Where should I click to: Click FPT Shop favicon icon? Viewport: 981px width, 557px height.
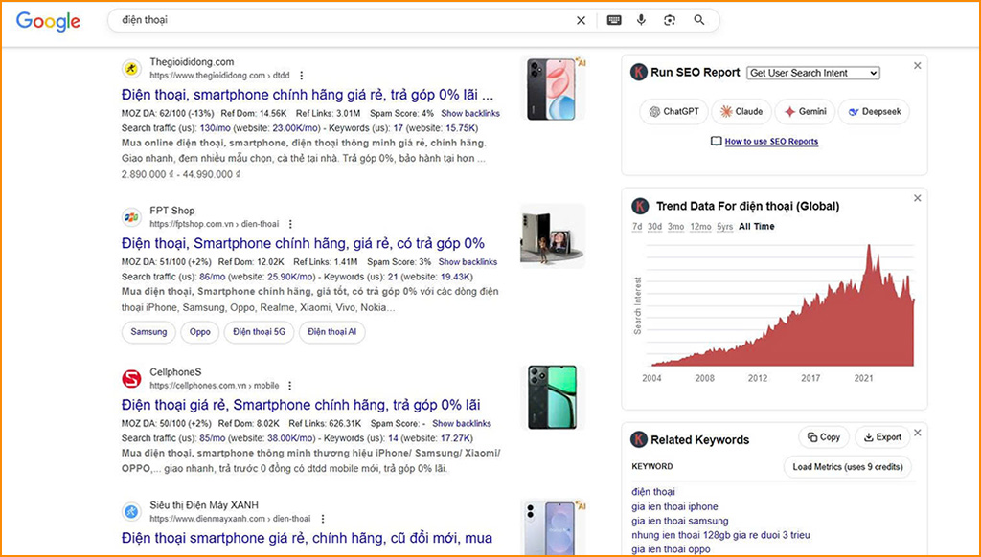pyautogui.click(x=130, y=217)
